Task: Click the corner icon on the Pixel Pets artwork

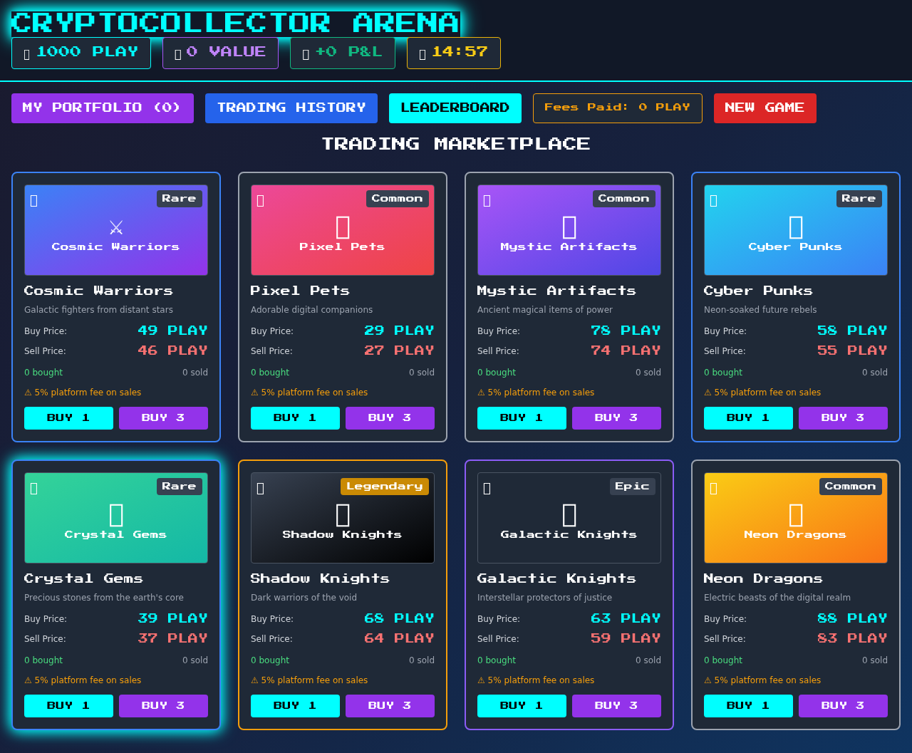Action: (x=261, y=200)
